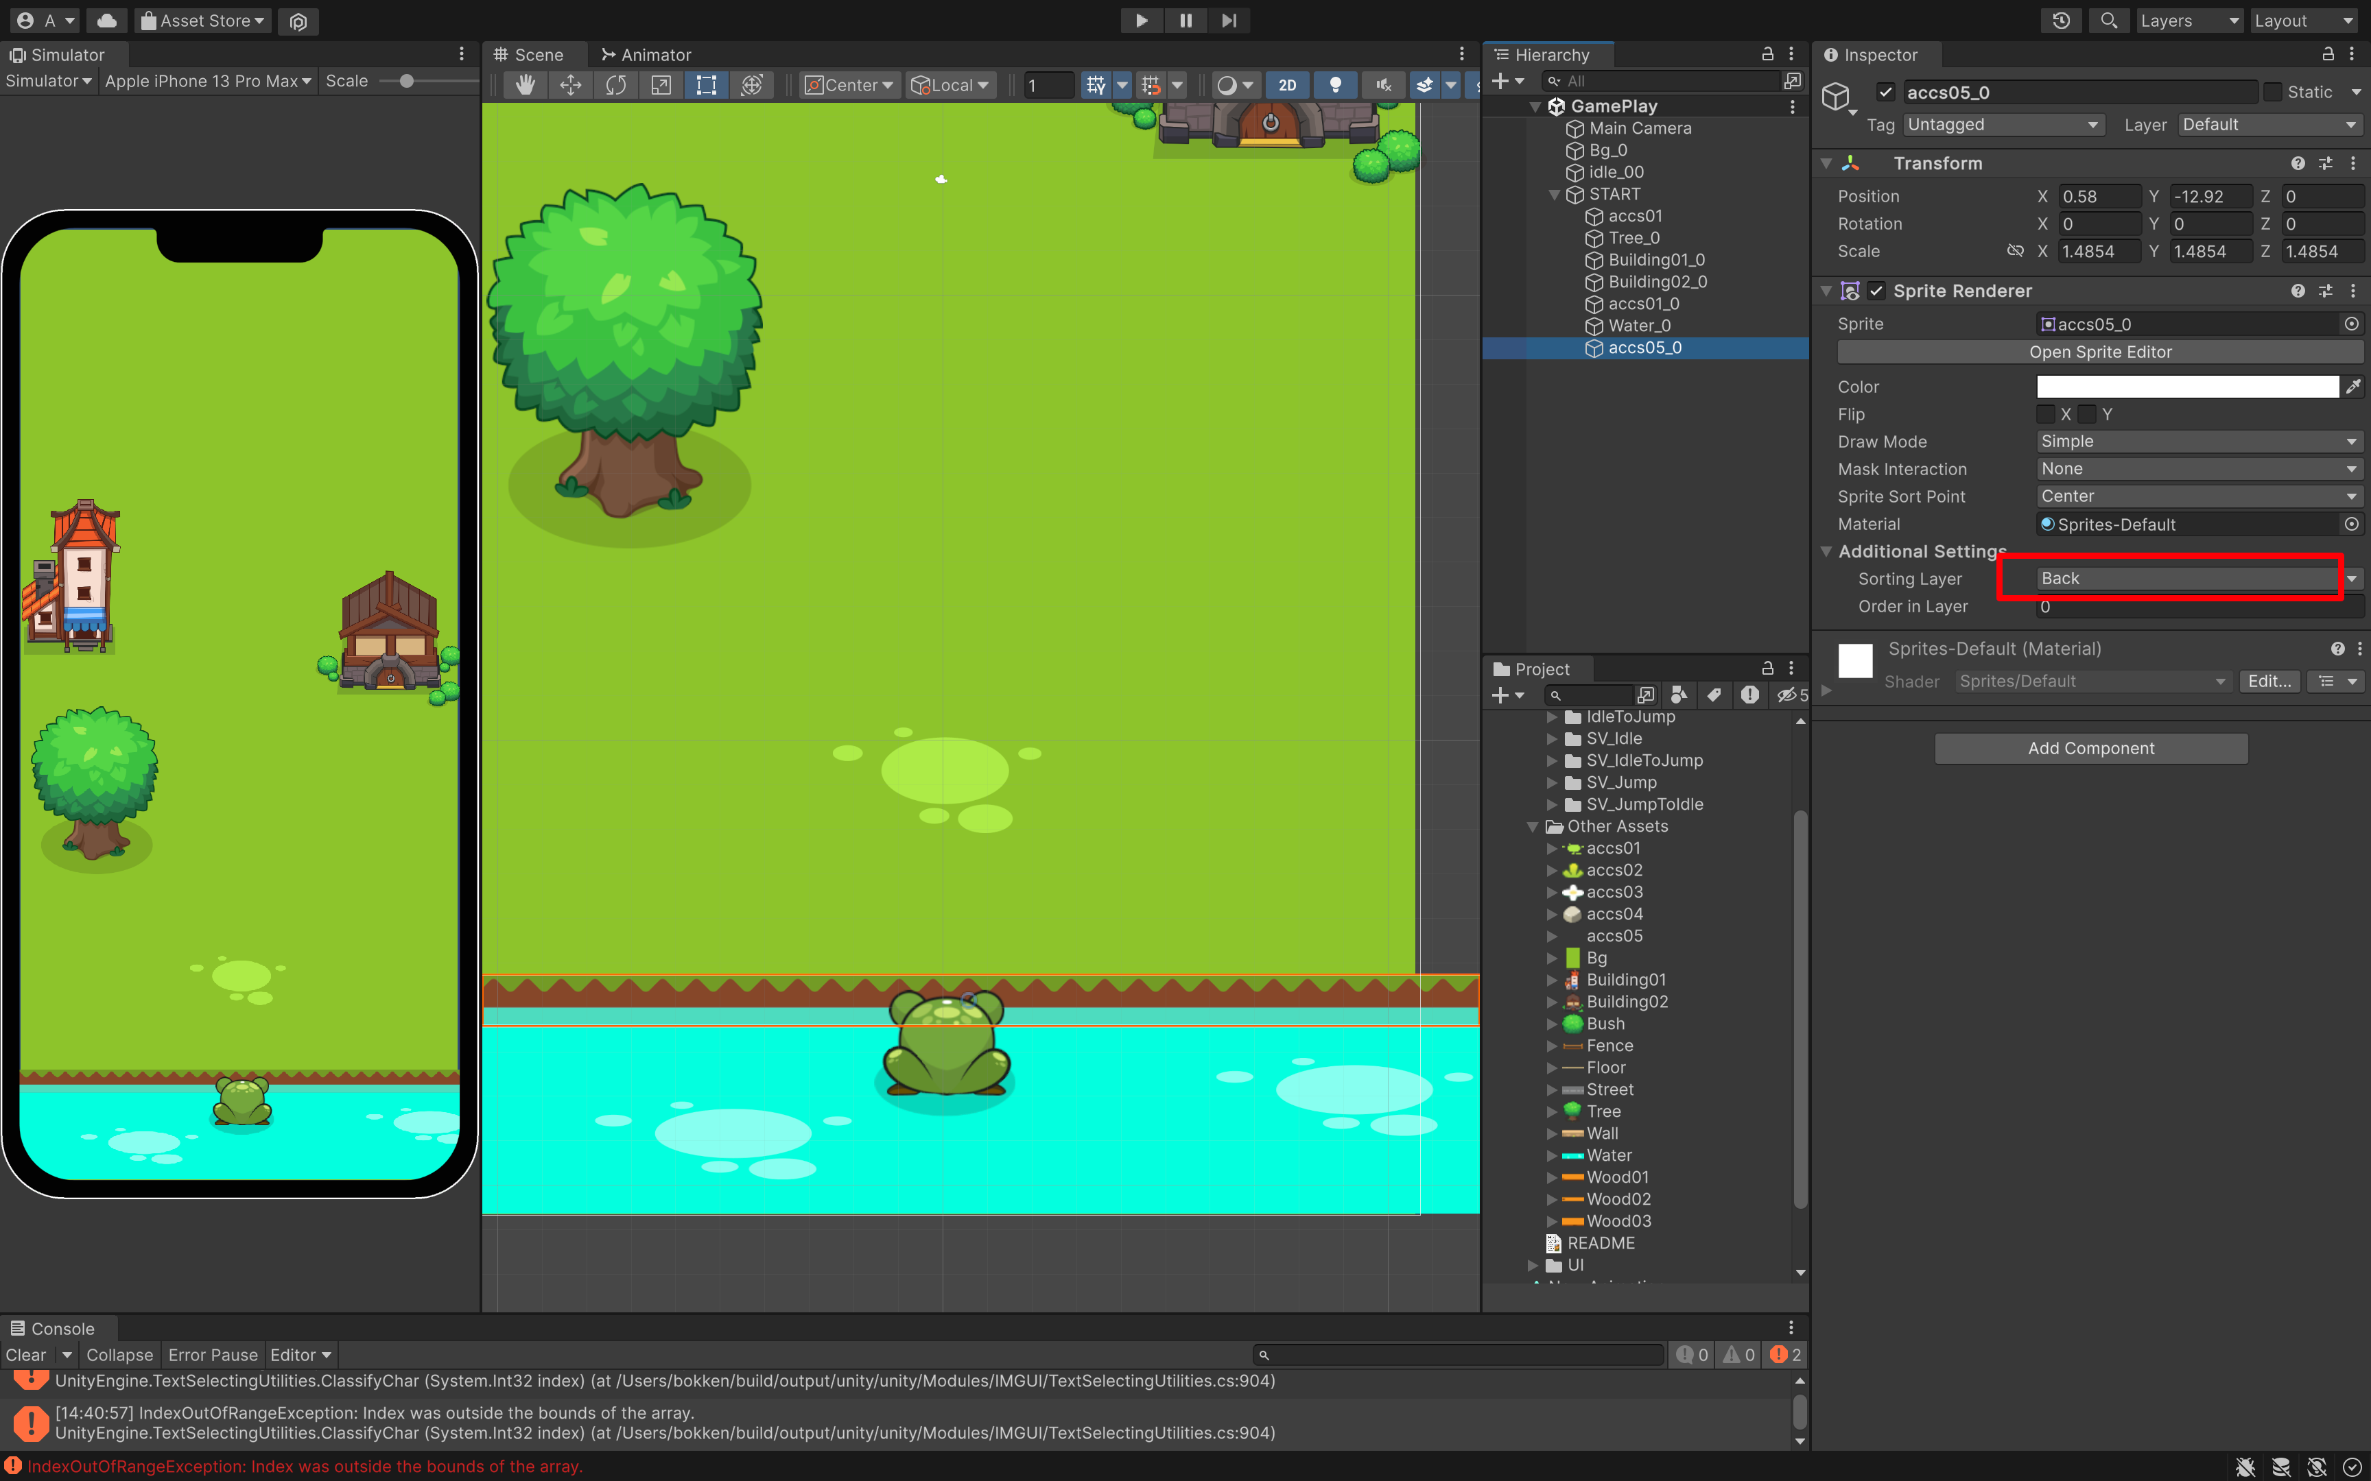This screenshot has height=1481, width=2371.
Task: Toggle Sprite Renderer enabled checkbox
Action: point(1876,291)
